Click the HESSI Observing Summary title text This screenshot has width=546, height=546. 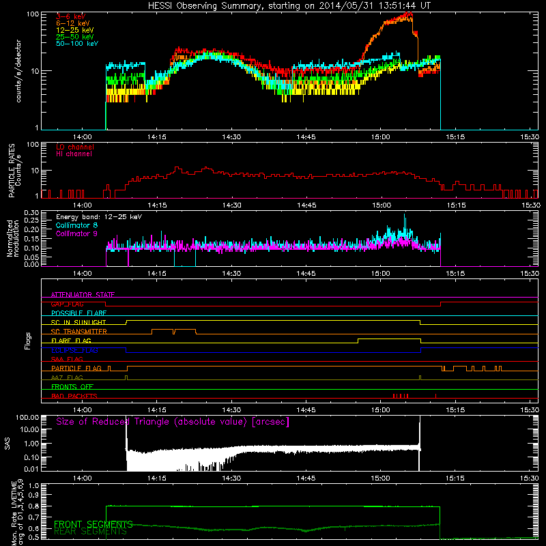tap(289, 6)
